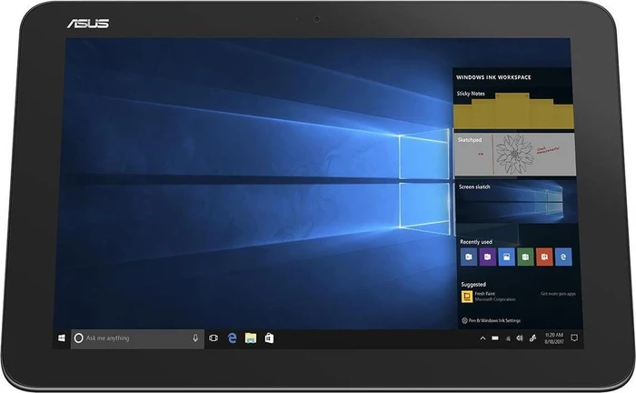Open the Store icon in the taskbar

tap(269, 338)
